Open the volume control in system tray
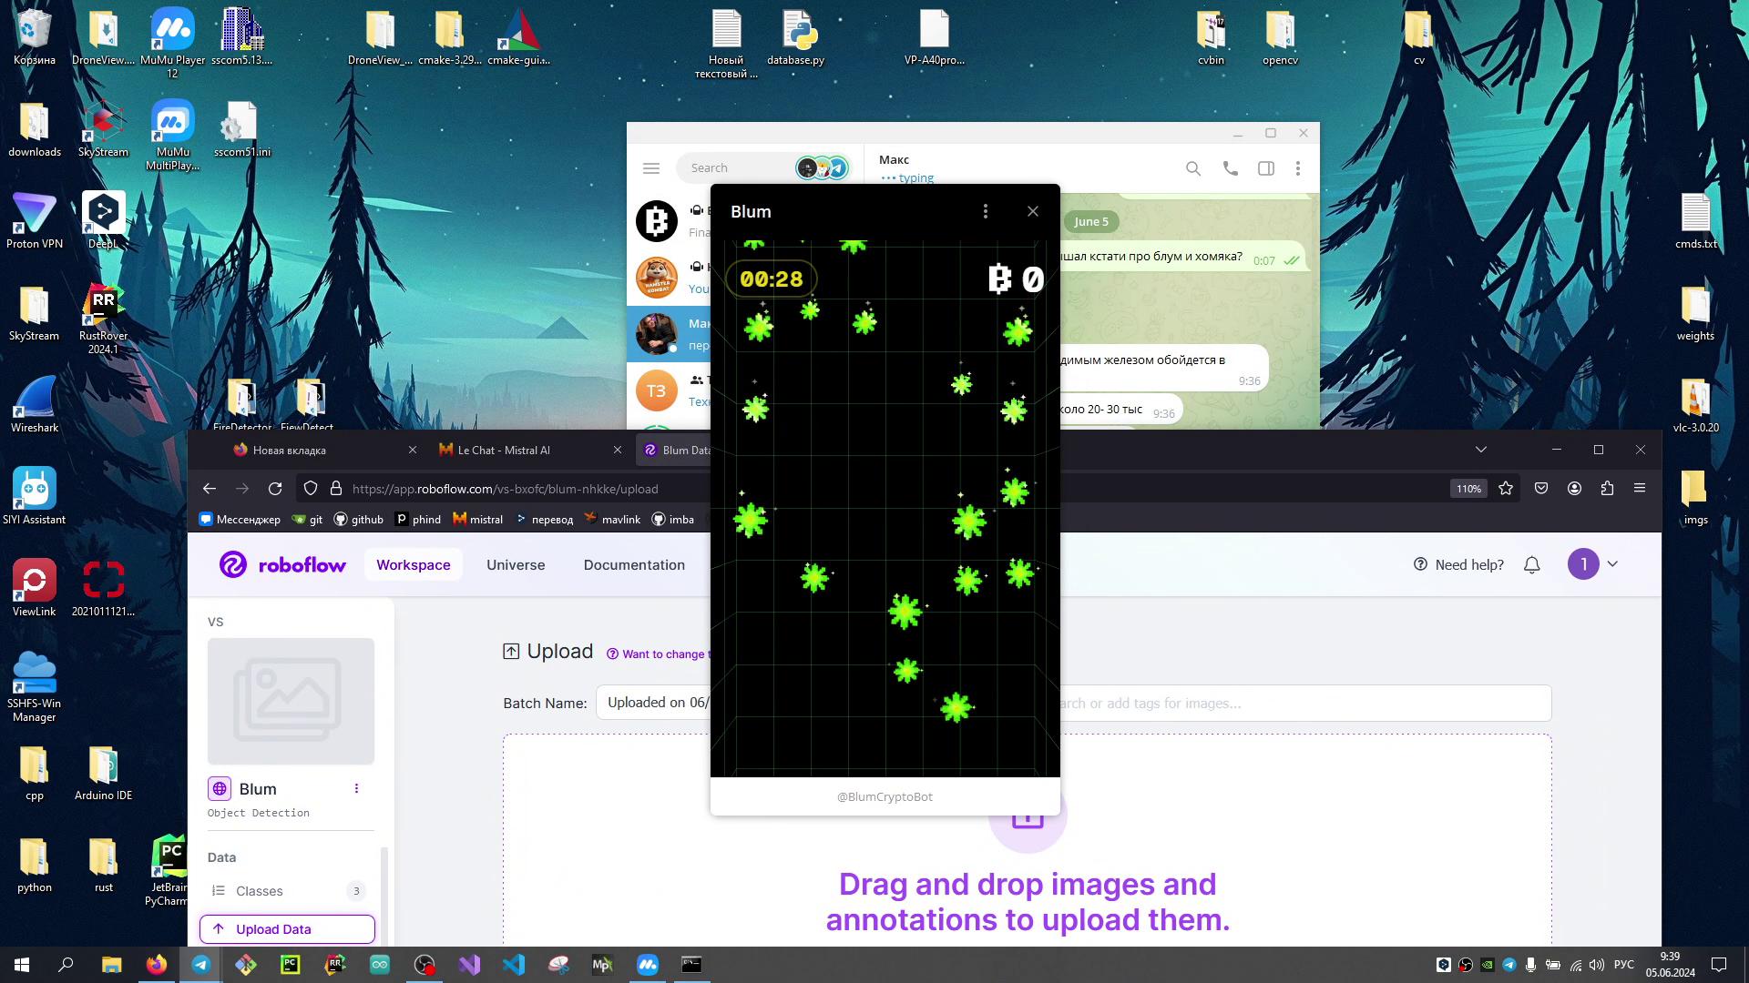1749x983 pixels. [1596, 965]
